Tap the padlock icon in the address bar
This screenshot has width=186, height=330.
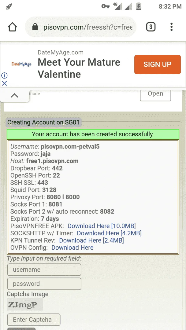(35, 27)
